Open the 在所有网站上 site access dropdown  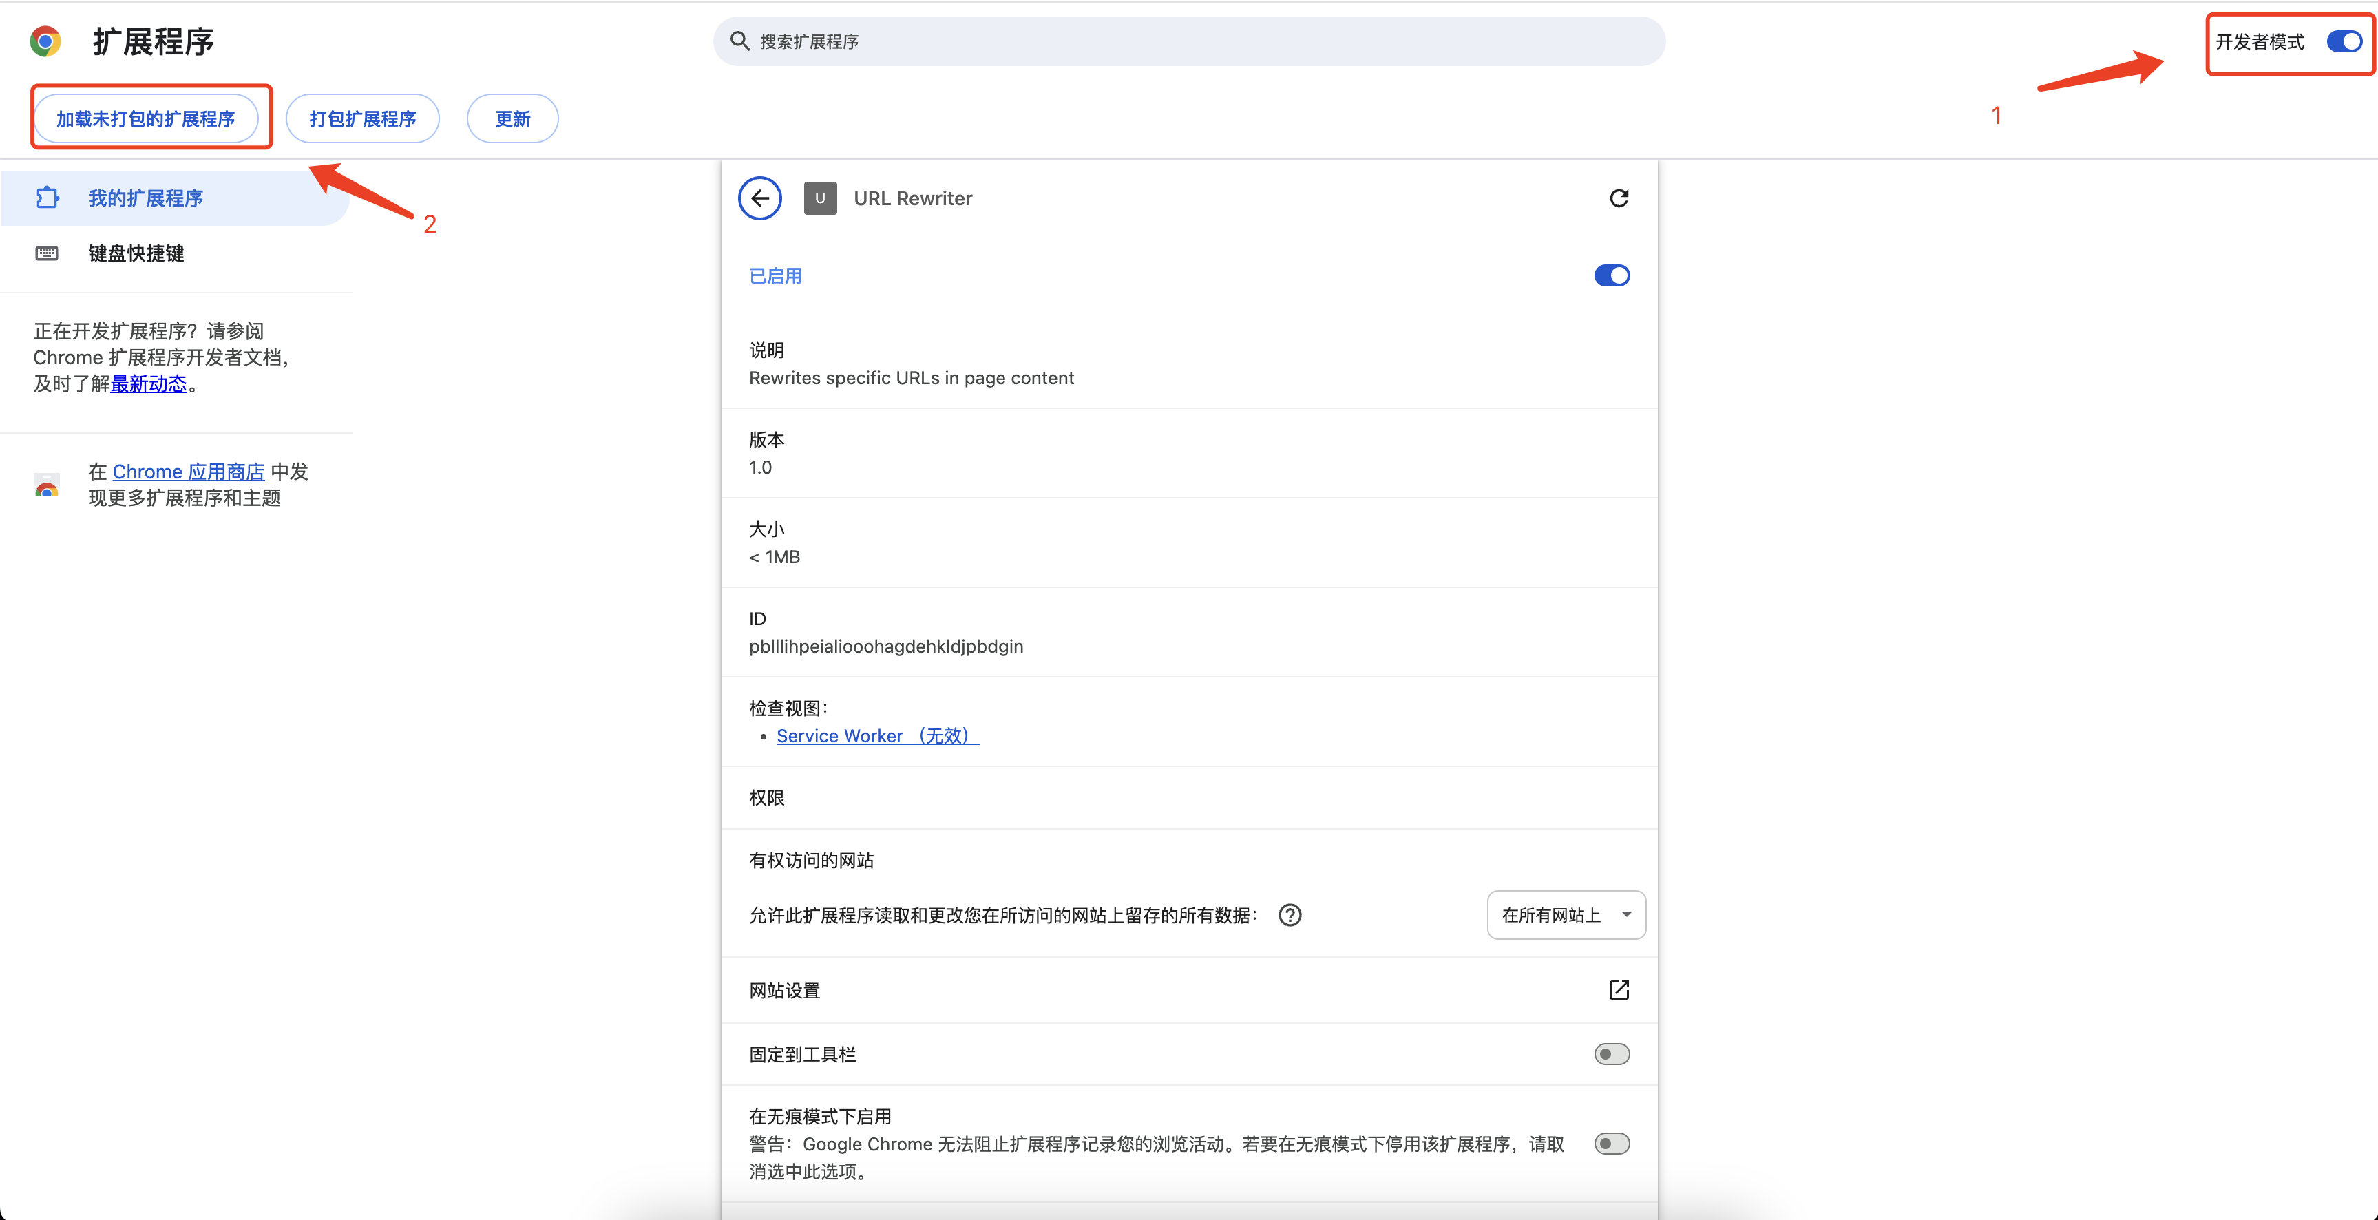coord(1566,916)
